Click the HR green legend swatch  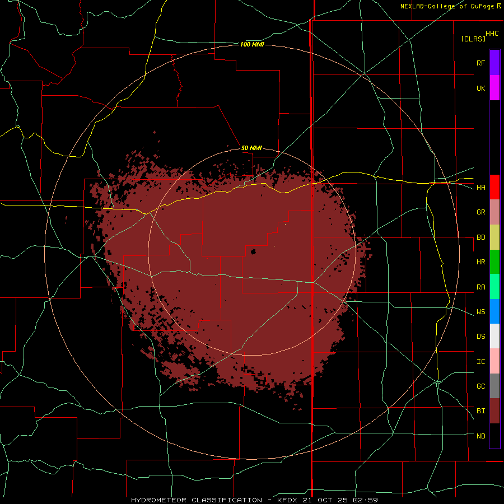click(x=494, y=262)
